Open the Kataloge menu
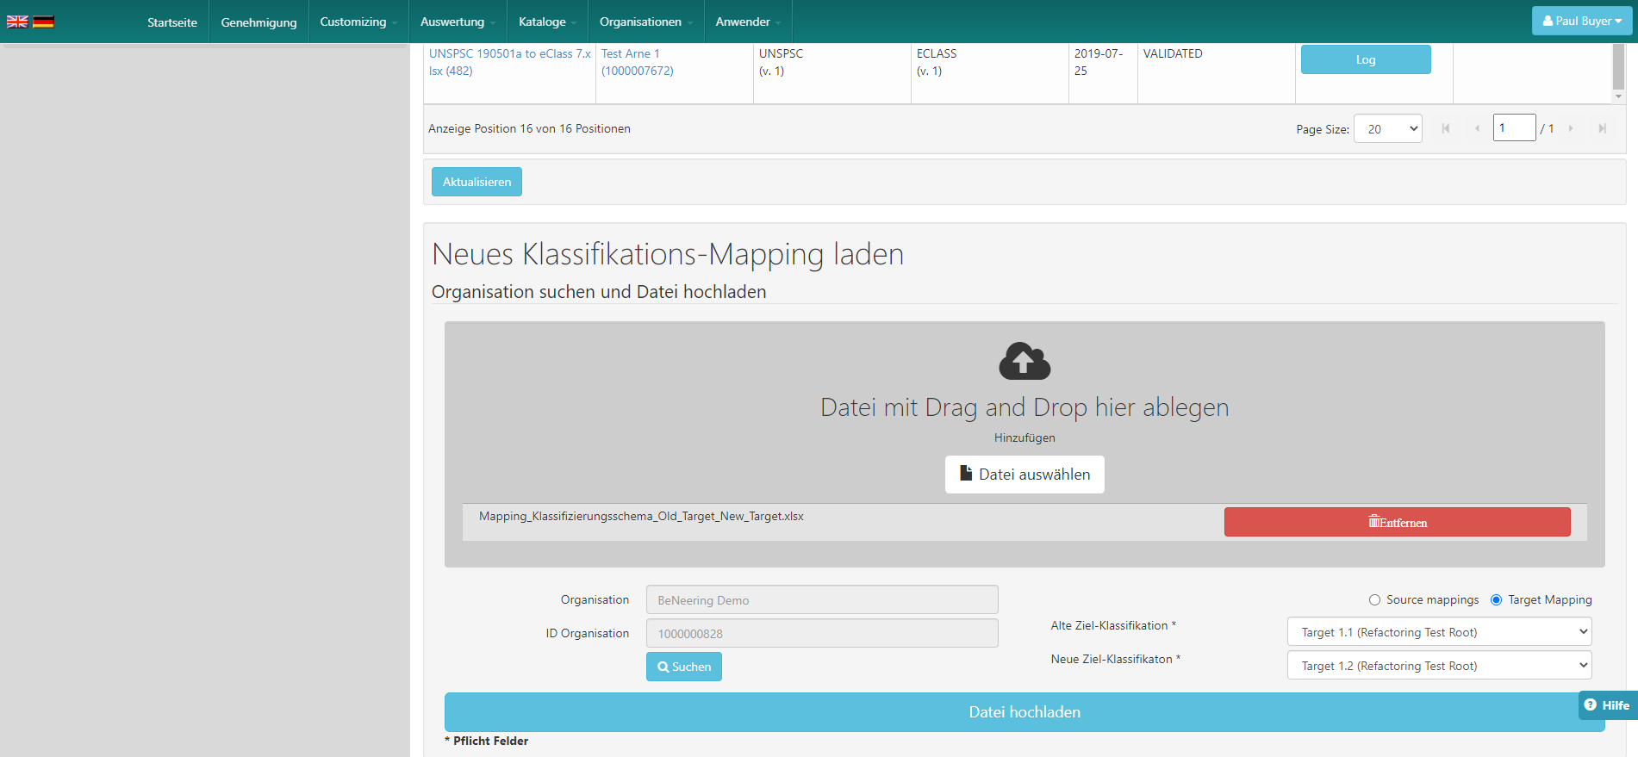 click(546, 22)
